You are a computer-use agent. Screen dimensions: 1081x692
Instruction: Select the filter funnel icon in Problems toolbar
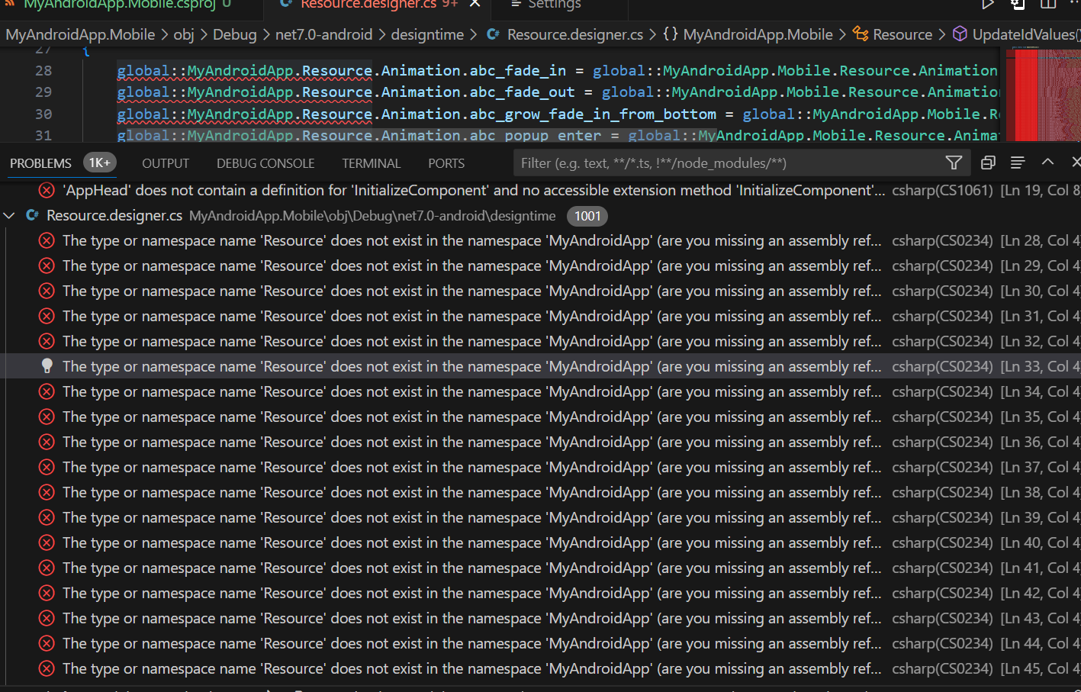click(954, 162)
